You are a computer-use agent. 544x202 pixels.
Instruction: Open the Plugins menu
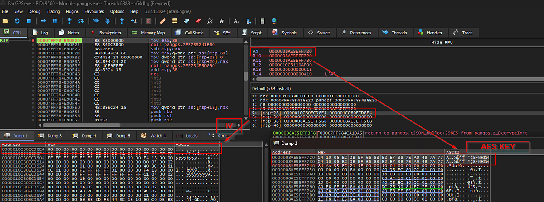click(72, 11)
